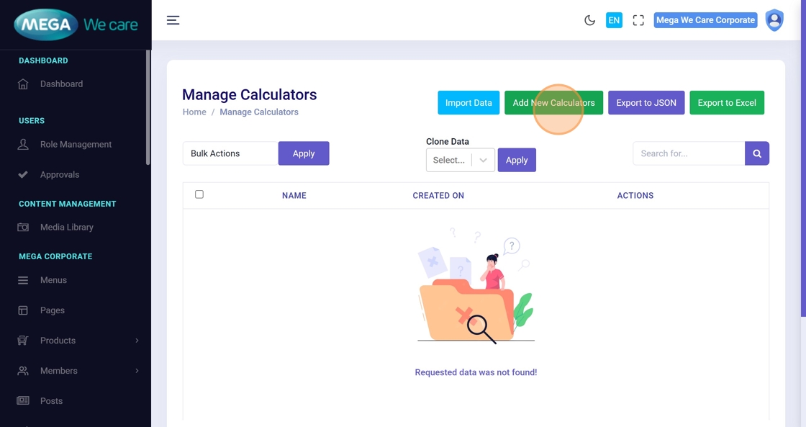806x427 pixels.
Task: Open the Bulk Actions dropdown
Action: point(230,153)
